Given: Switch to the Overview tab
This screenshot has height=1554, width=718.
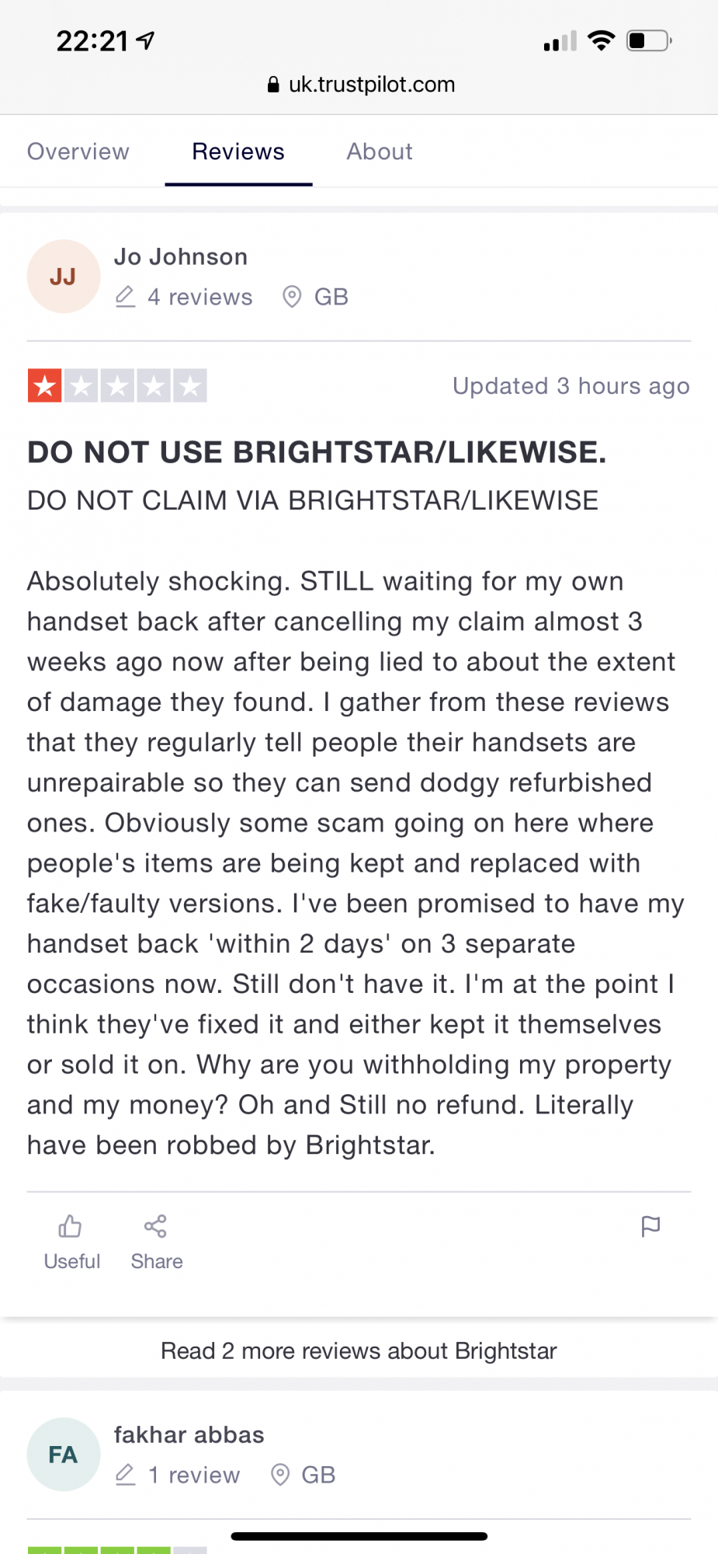Looking at the screenshot, I should coord(78,152).
